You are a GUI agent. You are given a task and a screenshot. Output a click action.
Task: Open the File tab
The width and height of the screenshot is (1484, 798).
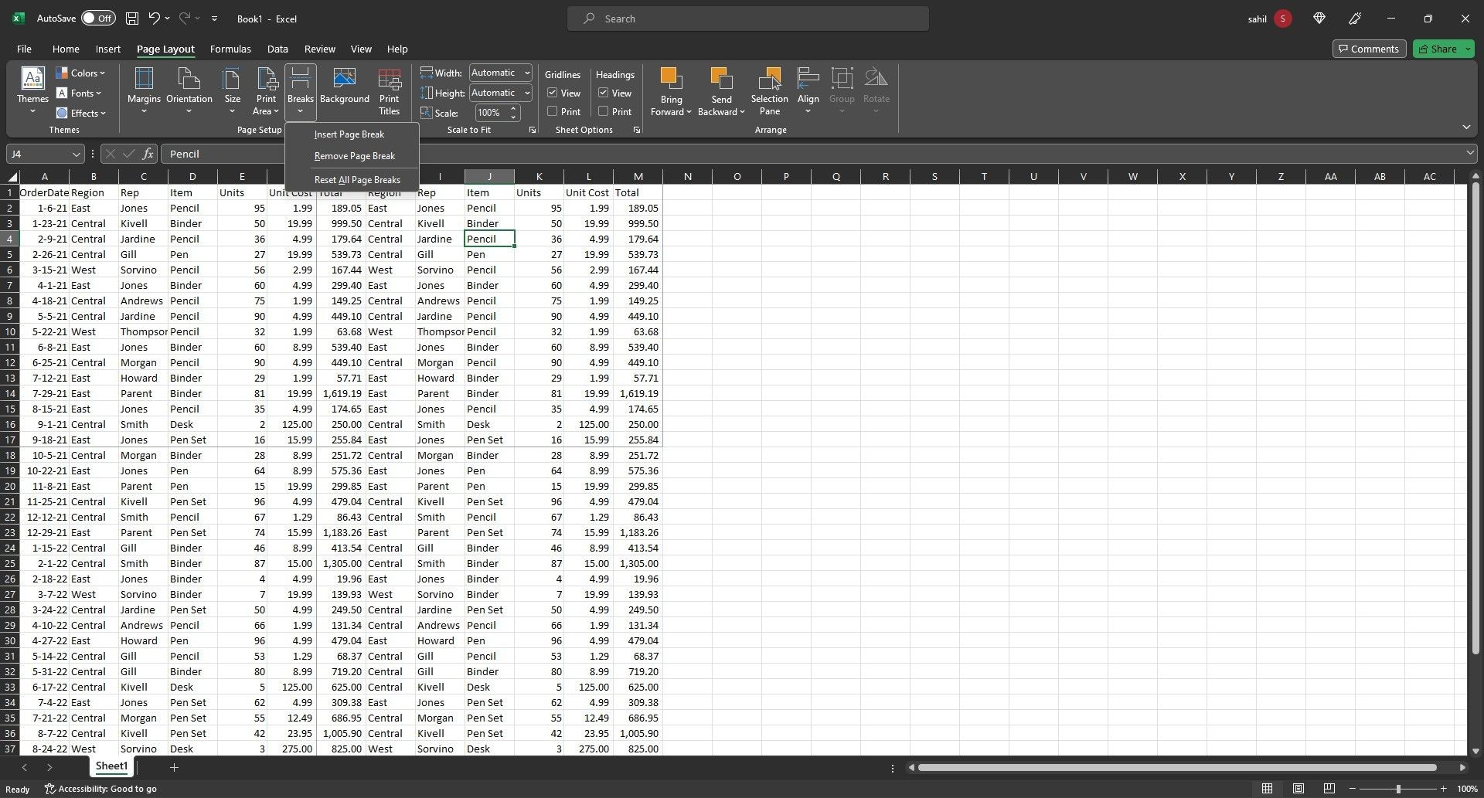[24, 49]
